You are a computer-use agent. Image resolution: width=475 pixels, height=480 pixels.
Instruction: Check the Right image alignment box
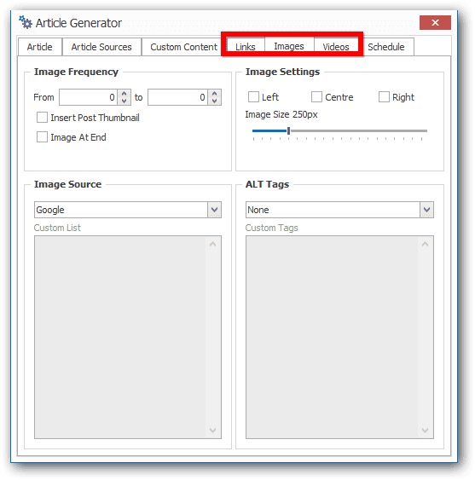coord(384,96)
